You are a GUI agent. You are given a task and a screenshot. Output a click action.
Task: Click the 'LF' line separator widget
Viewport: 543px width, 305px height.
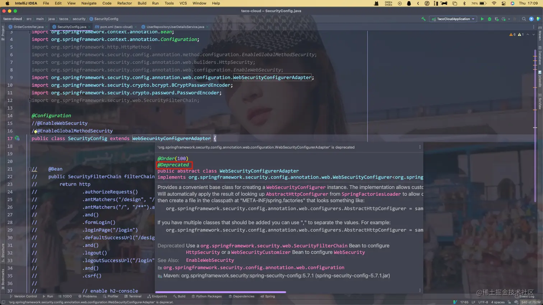point(473,302)
